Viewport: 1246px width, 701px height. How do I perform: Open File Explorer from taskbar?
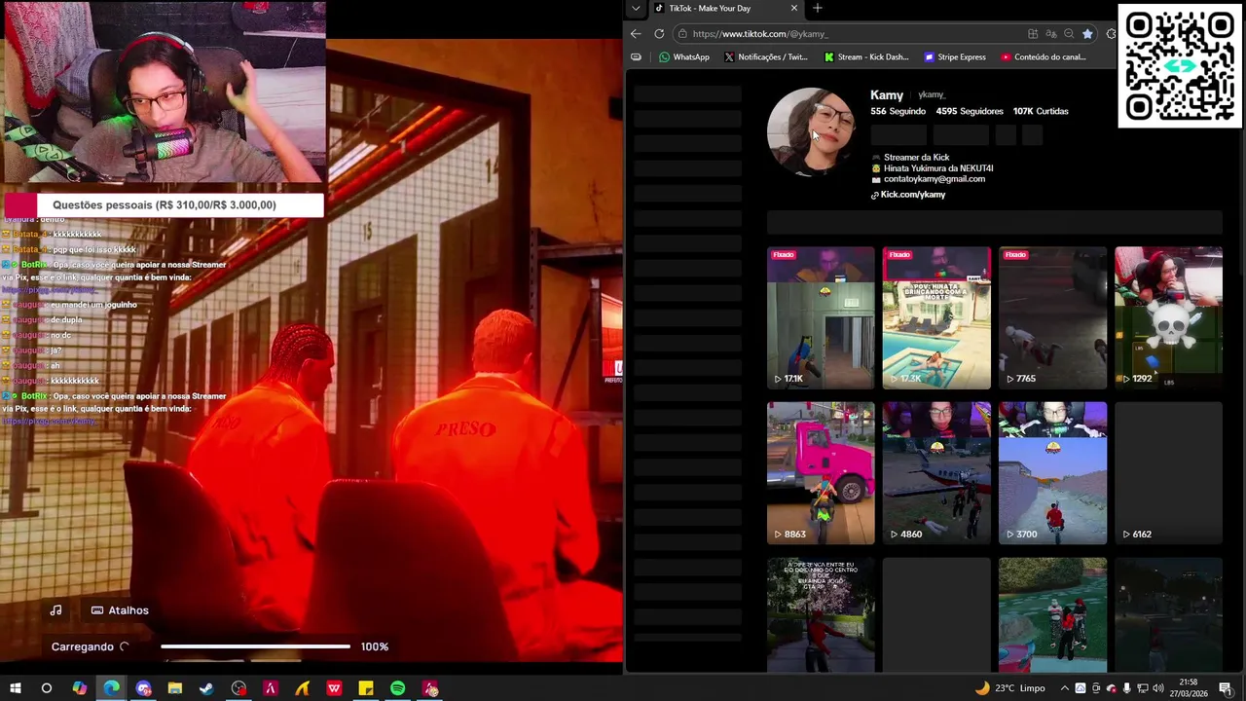point(174,689)
